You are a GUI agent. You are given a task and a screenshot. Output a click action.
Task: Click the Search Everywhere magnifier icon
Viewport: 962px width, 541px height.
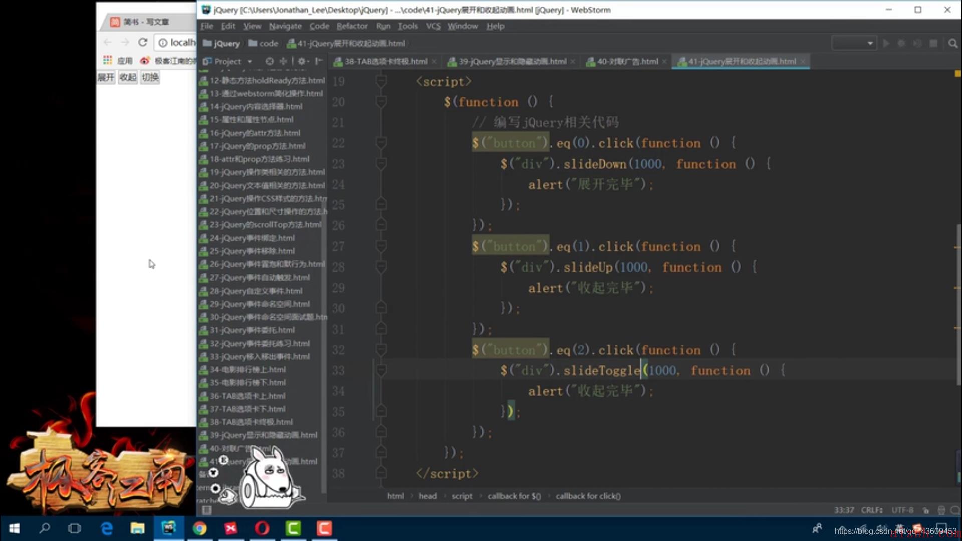952,43
